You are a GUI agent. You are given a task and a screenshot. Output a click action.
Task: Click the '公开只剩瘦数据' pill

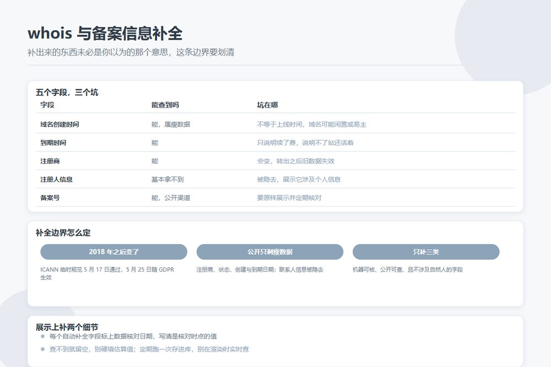(x=270, y=252)
